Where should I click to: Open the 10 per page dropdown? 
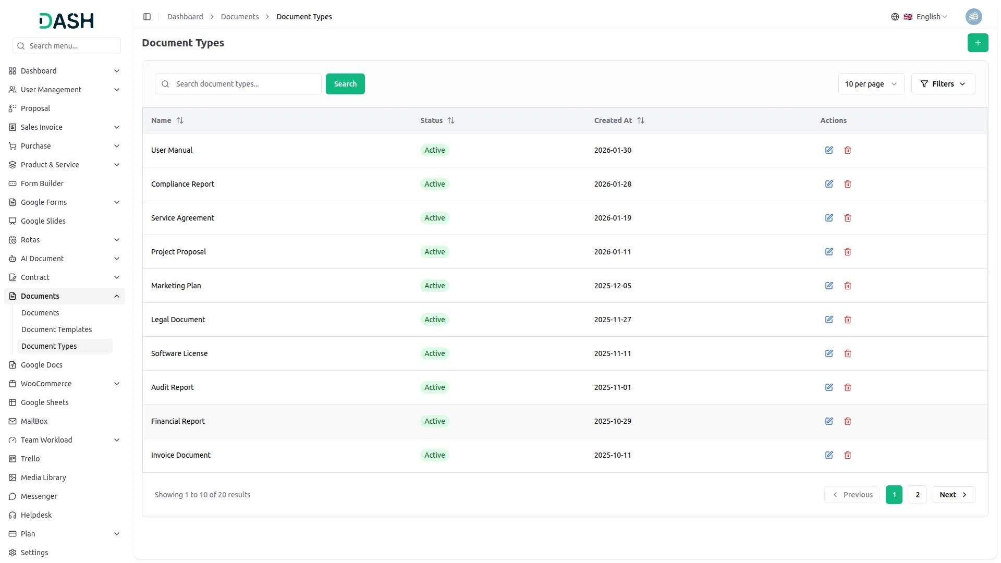pyautogui.click(x=871, y=84)
